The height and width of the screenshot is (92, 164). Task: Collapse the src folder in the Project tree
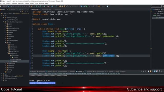(2, 16)
